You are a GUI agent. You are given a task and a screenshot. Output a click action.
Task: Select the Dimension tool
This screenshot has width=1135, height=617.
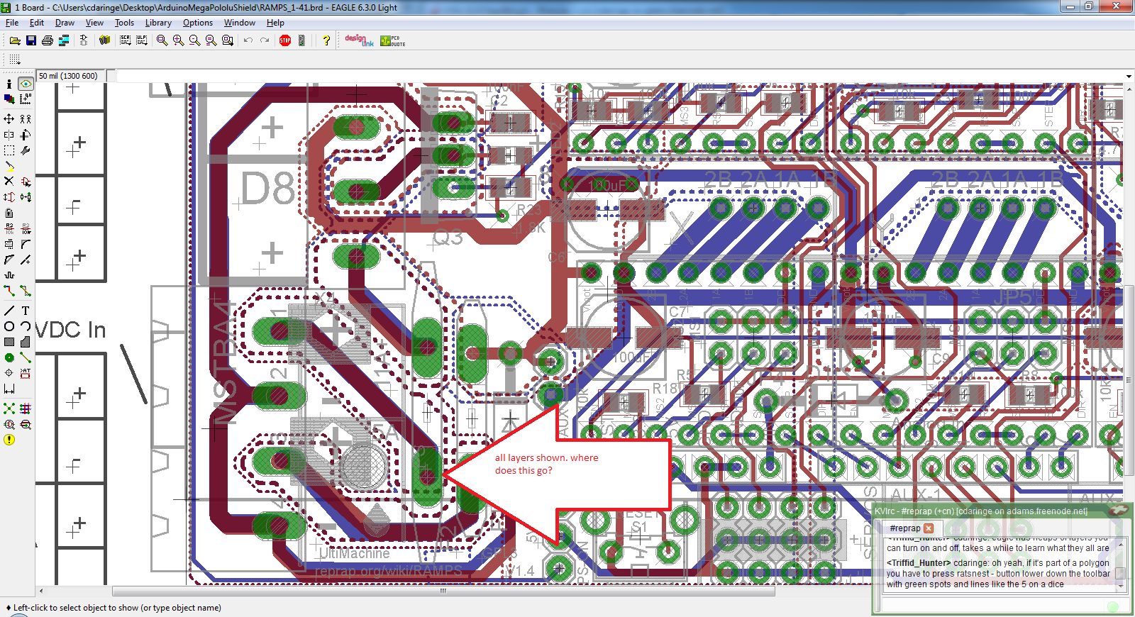pyautogui.click(x=9, y=389)
